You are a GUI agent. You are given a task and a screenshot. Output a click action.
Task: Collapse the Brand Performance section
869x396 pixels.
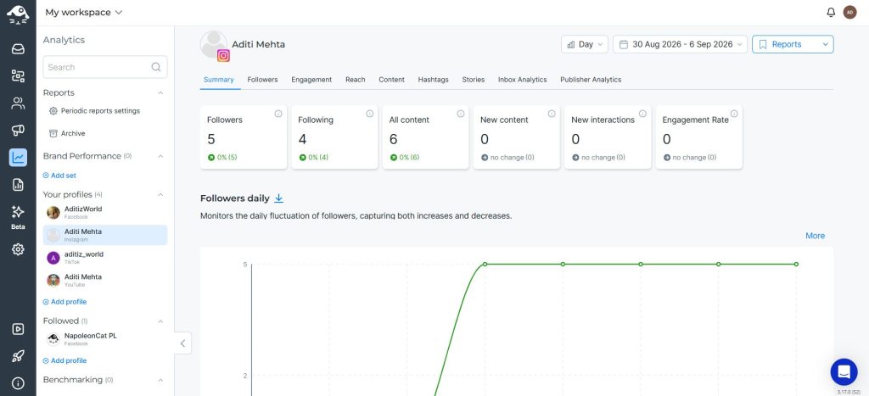[160, 156]
